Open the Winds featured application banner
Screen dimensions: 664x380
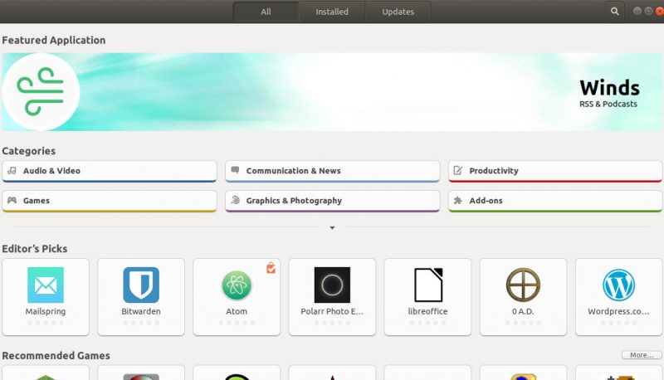tap(332, 92)
